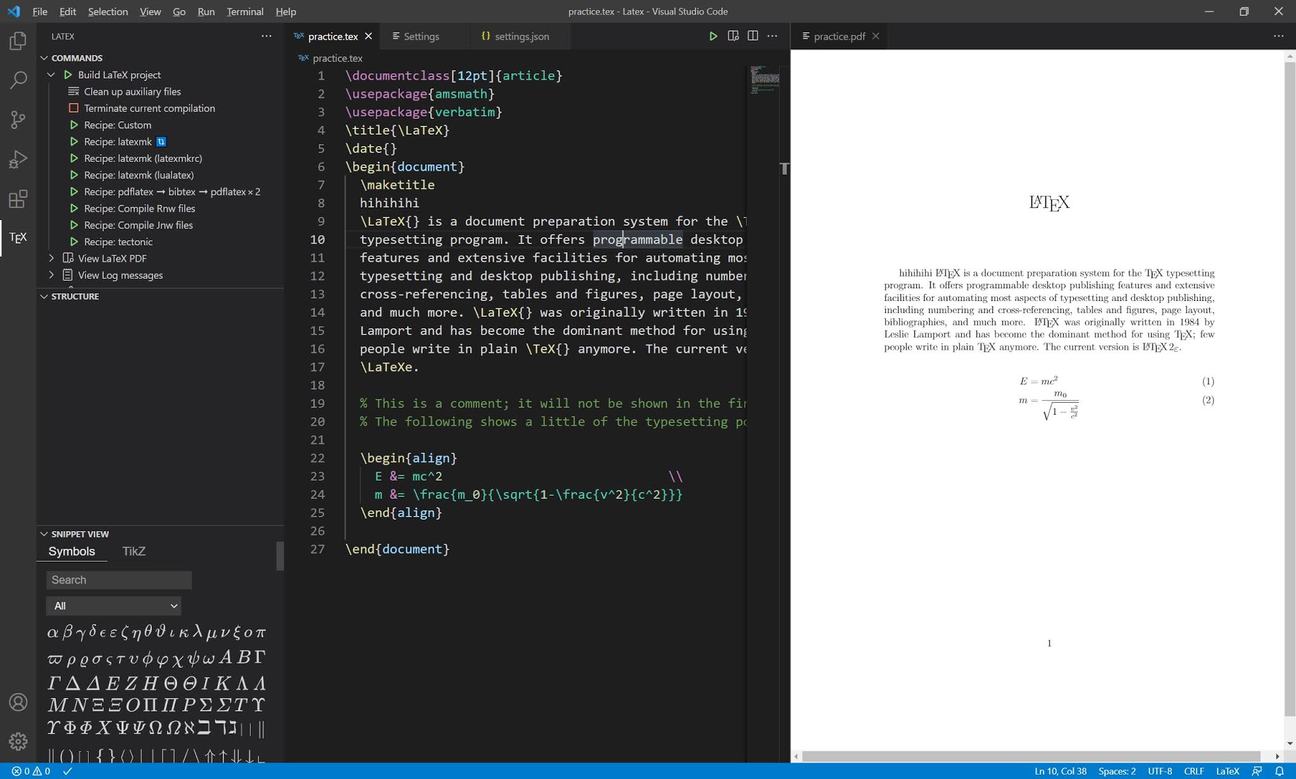Click View LaTeX PDF icon in editor toolbar
The height and width of the screenshot is (779, 1296).
coord(733,36)
